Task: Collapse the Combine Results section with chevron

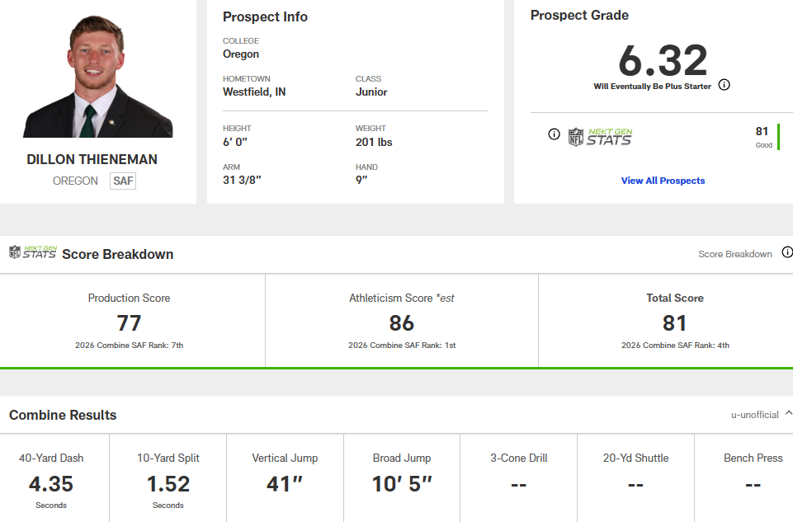Action: pos(788,413)
